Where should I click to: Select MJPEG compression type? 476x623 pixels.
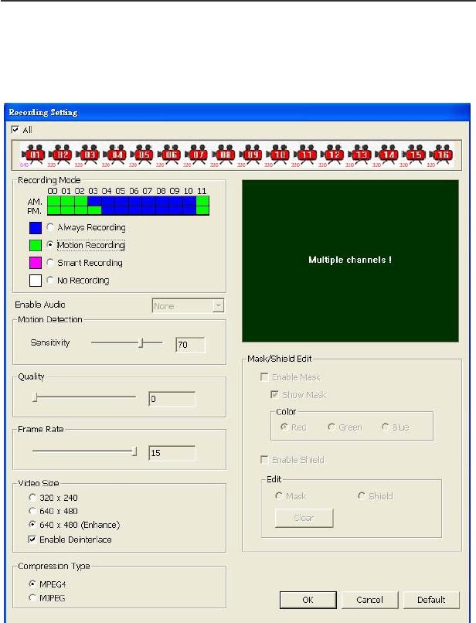pos(32,597)
